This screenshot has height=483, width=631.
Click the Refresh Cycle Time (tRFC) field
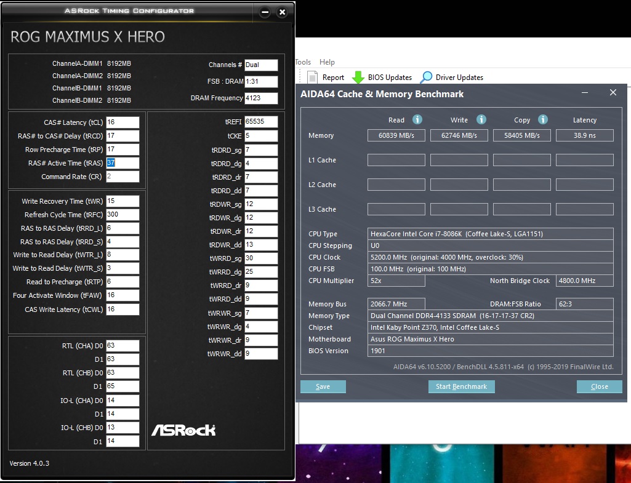123,215
